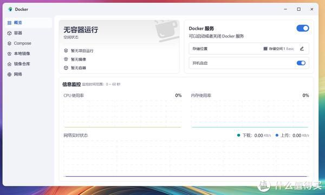Minimize the Docker window
The height and width of the screenshot is (195, 325).
pyautogui.click(x=285, y=9)
